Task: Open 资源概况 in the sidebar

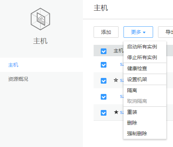Action: pos(18,79)
